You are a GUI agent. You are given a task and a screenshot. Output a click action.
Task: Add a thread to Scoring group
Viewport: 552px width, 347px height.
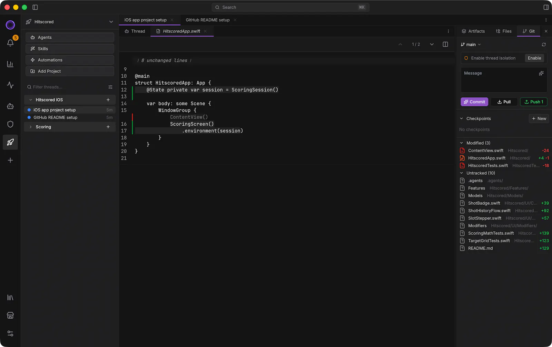click(x=108, y=127)
